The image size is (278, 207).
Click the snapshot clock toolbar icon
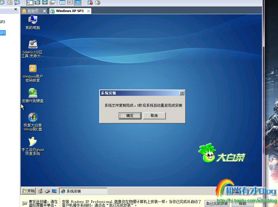(x=2, y=2)
